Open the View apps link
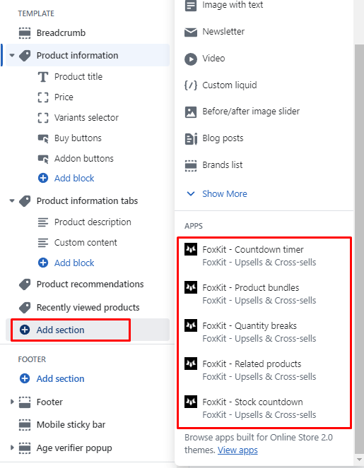The image size is (364, 468). (x=237, y=450)
